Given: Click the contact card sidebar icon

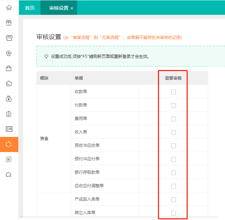Looking at the screenshot, I should coord(9,129).
